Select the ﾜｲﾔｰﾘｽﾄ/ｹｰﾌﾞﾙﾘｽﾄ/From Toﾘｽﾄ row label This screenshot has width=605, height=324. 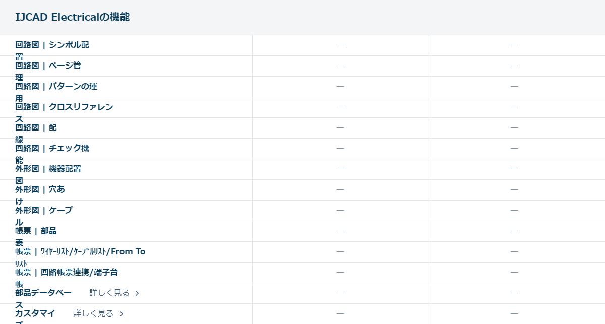[x=80, y=252]
